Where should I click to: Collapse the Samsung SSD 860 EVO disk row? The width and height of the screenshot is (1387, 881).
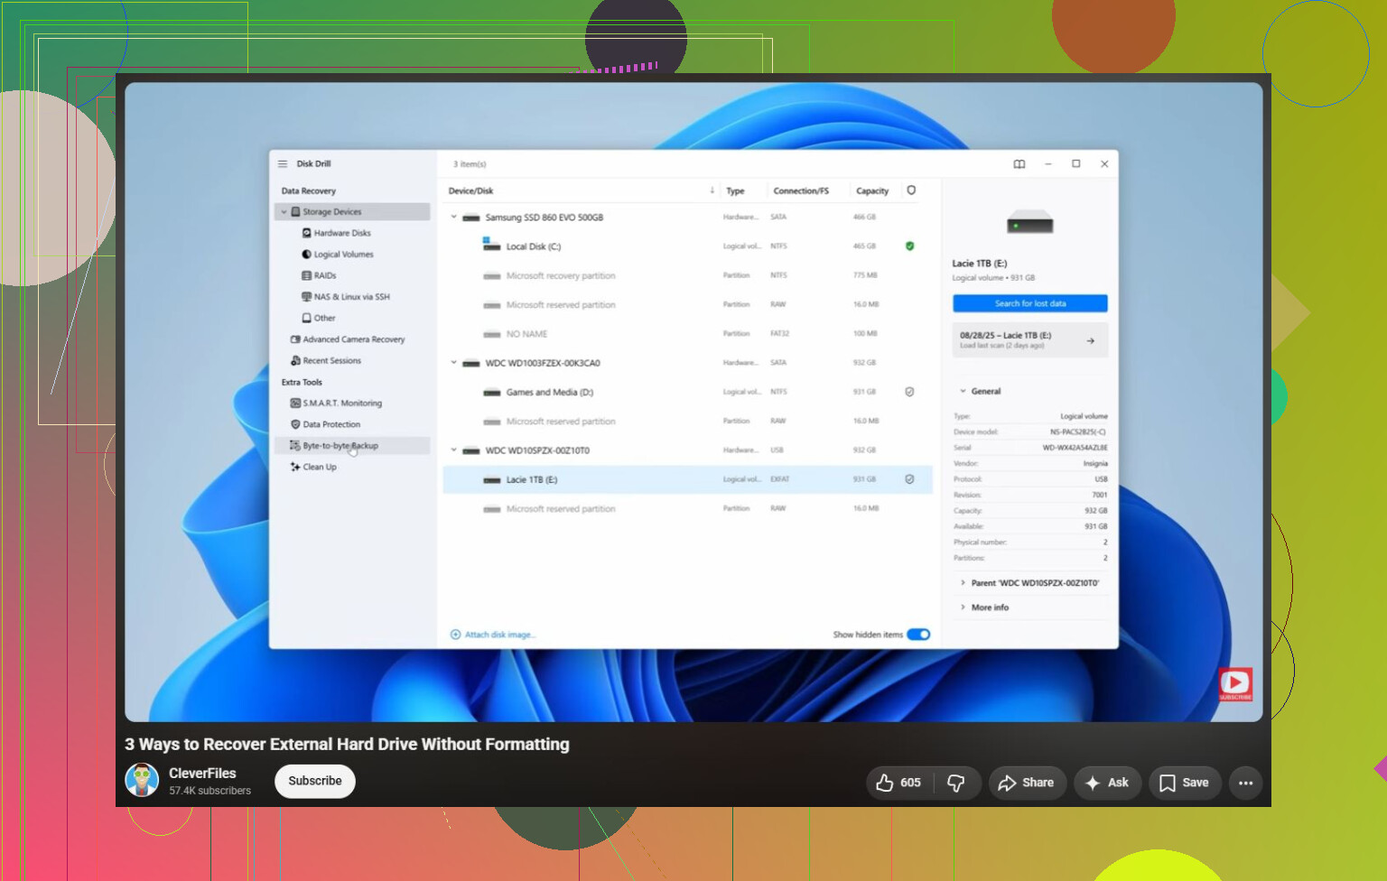454,218
